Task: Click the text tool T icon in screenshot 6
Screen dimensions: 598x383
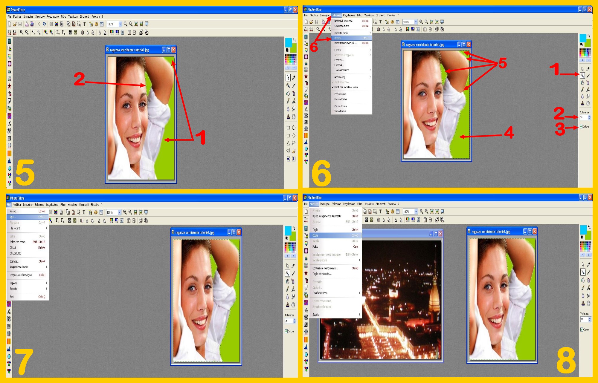Action: coord(380,22)
